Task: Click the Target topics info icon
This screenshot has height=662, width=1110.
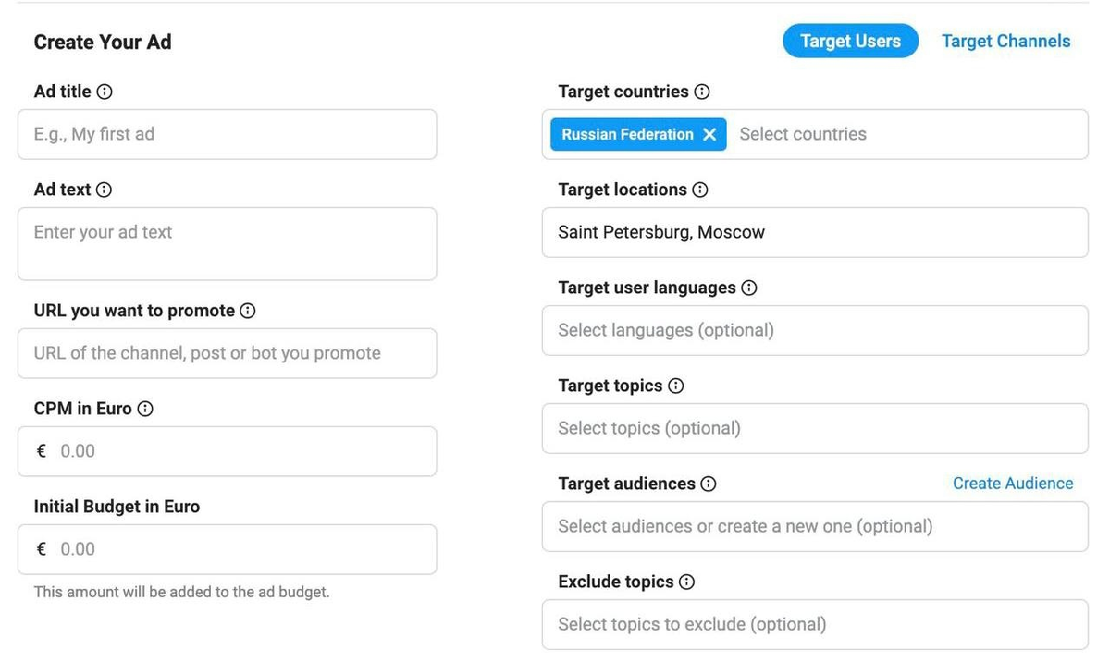Action: pos(674,386)
